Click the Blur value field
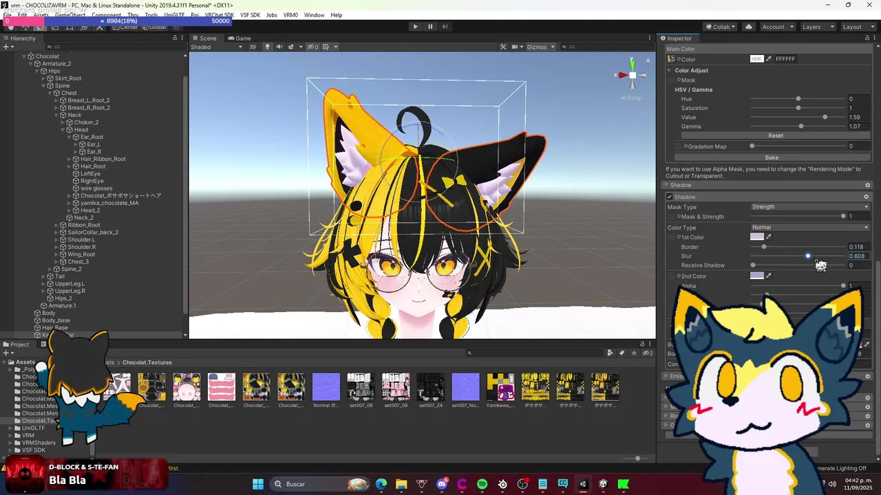Viewport: 881px width, 495px height. point(859,256)
